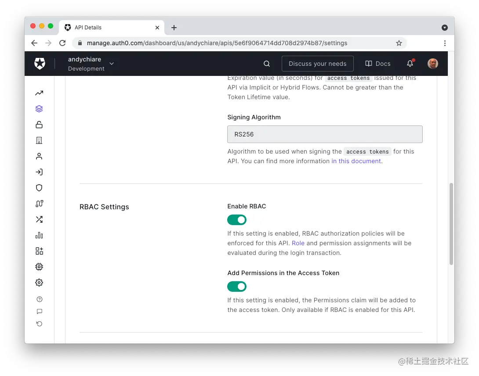Click the notifications bell icon
The image size is (479, 376).
click(x=410, y=63)
